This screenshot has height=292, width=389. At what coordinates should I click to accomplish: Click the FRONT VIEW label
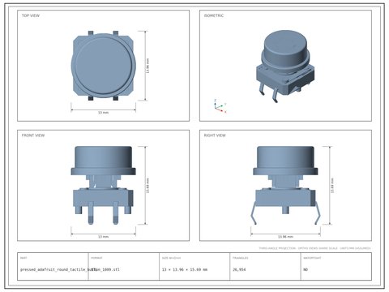(33, 135)
